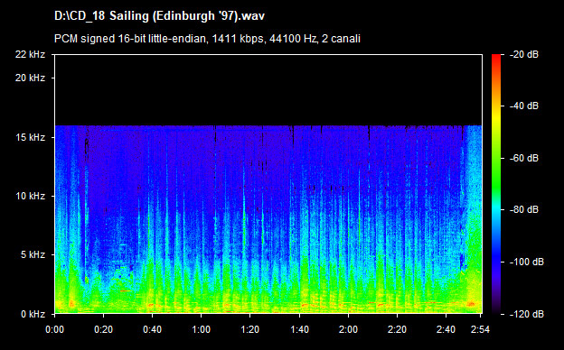Click the '20 kHz' frequency axis label
Screen dimensions: 564x350
pos(30,78)
